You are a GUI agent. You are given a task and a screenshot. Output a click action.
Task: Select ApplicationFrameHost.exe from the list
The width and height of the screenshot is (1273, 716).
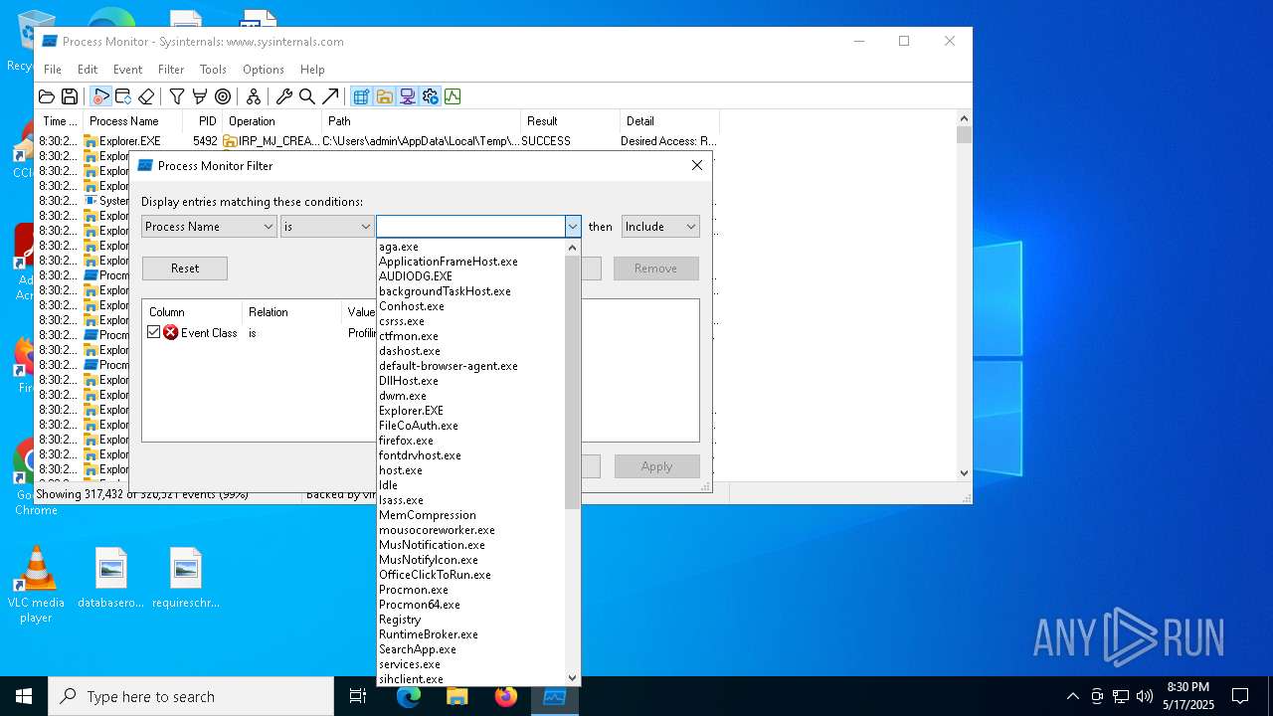[470, 262]
